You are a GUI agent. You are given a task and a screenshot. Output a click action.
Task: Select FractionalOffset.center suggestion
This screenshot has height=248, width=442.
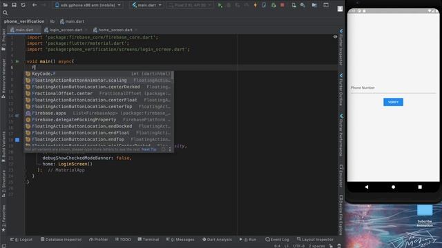click(x=99, y=94)
